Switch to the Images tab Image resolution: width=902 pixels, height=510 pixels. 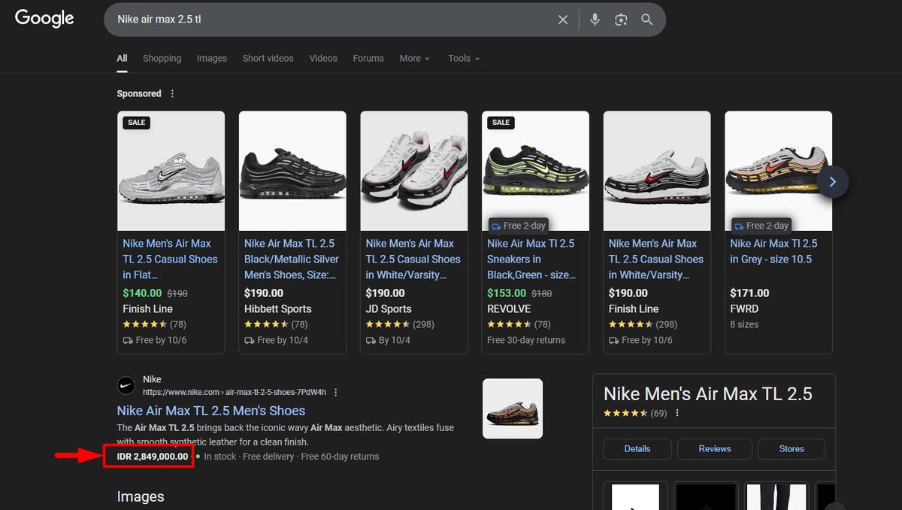click(212, 58)
